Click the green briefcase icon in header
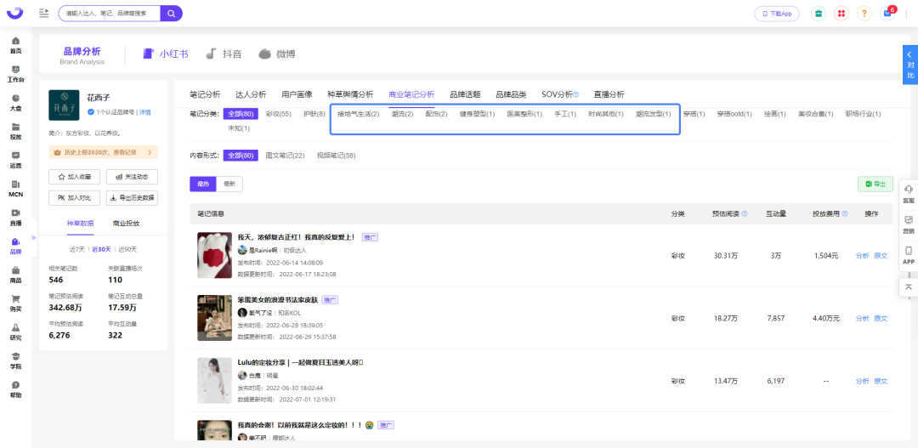The image size is (918, 448). point(819,14)
